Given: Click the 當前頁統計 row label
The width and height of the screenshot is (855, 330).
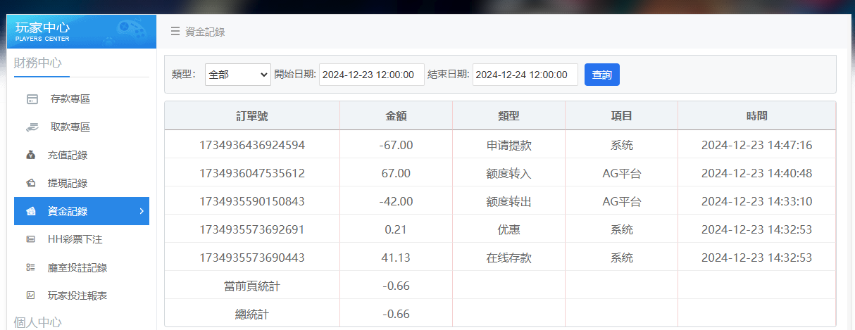Looking at the screenshot, I should (x=252, y=286).
